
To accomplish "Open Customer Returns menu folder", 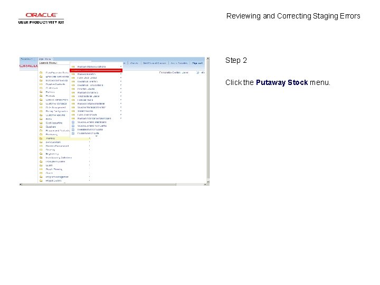I will pos(55,115).
